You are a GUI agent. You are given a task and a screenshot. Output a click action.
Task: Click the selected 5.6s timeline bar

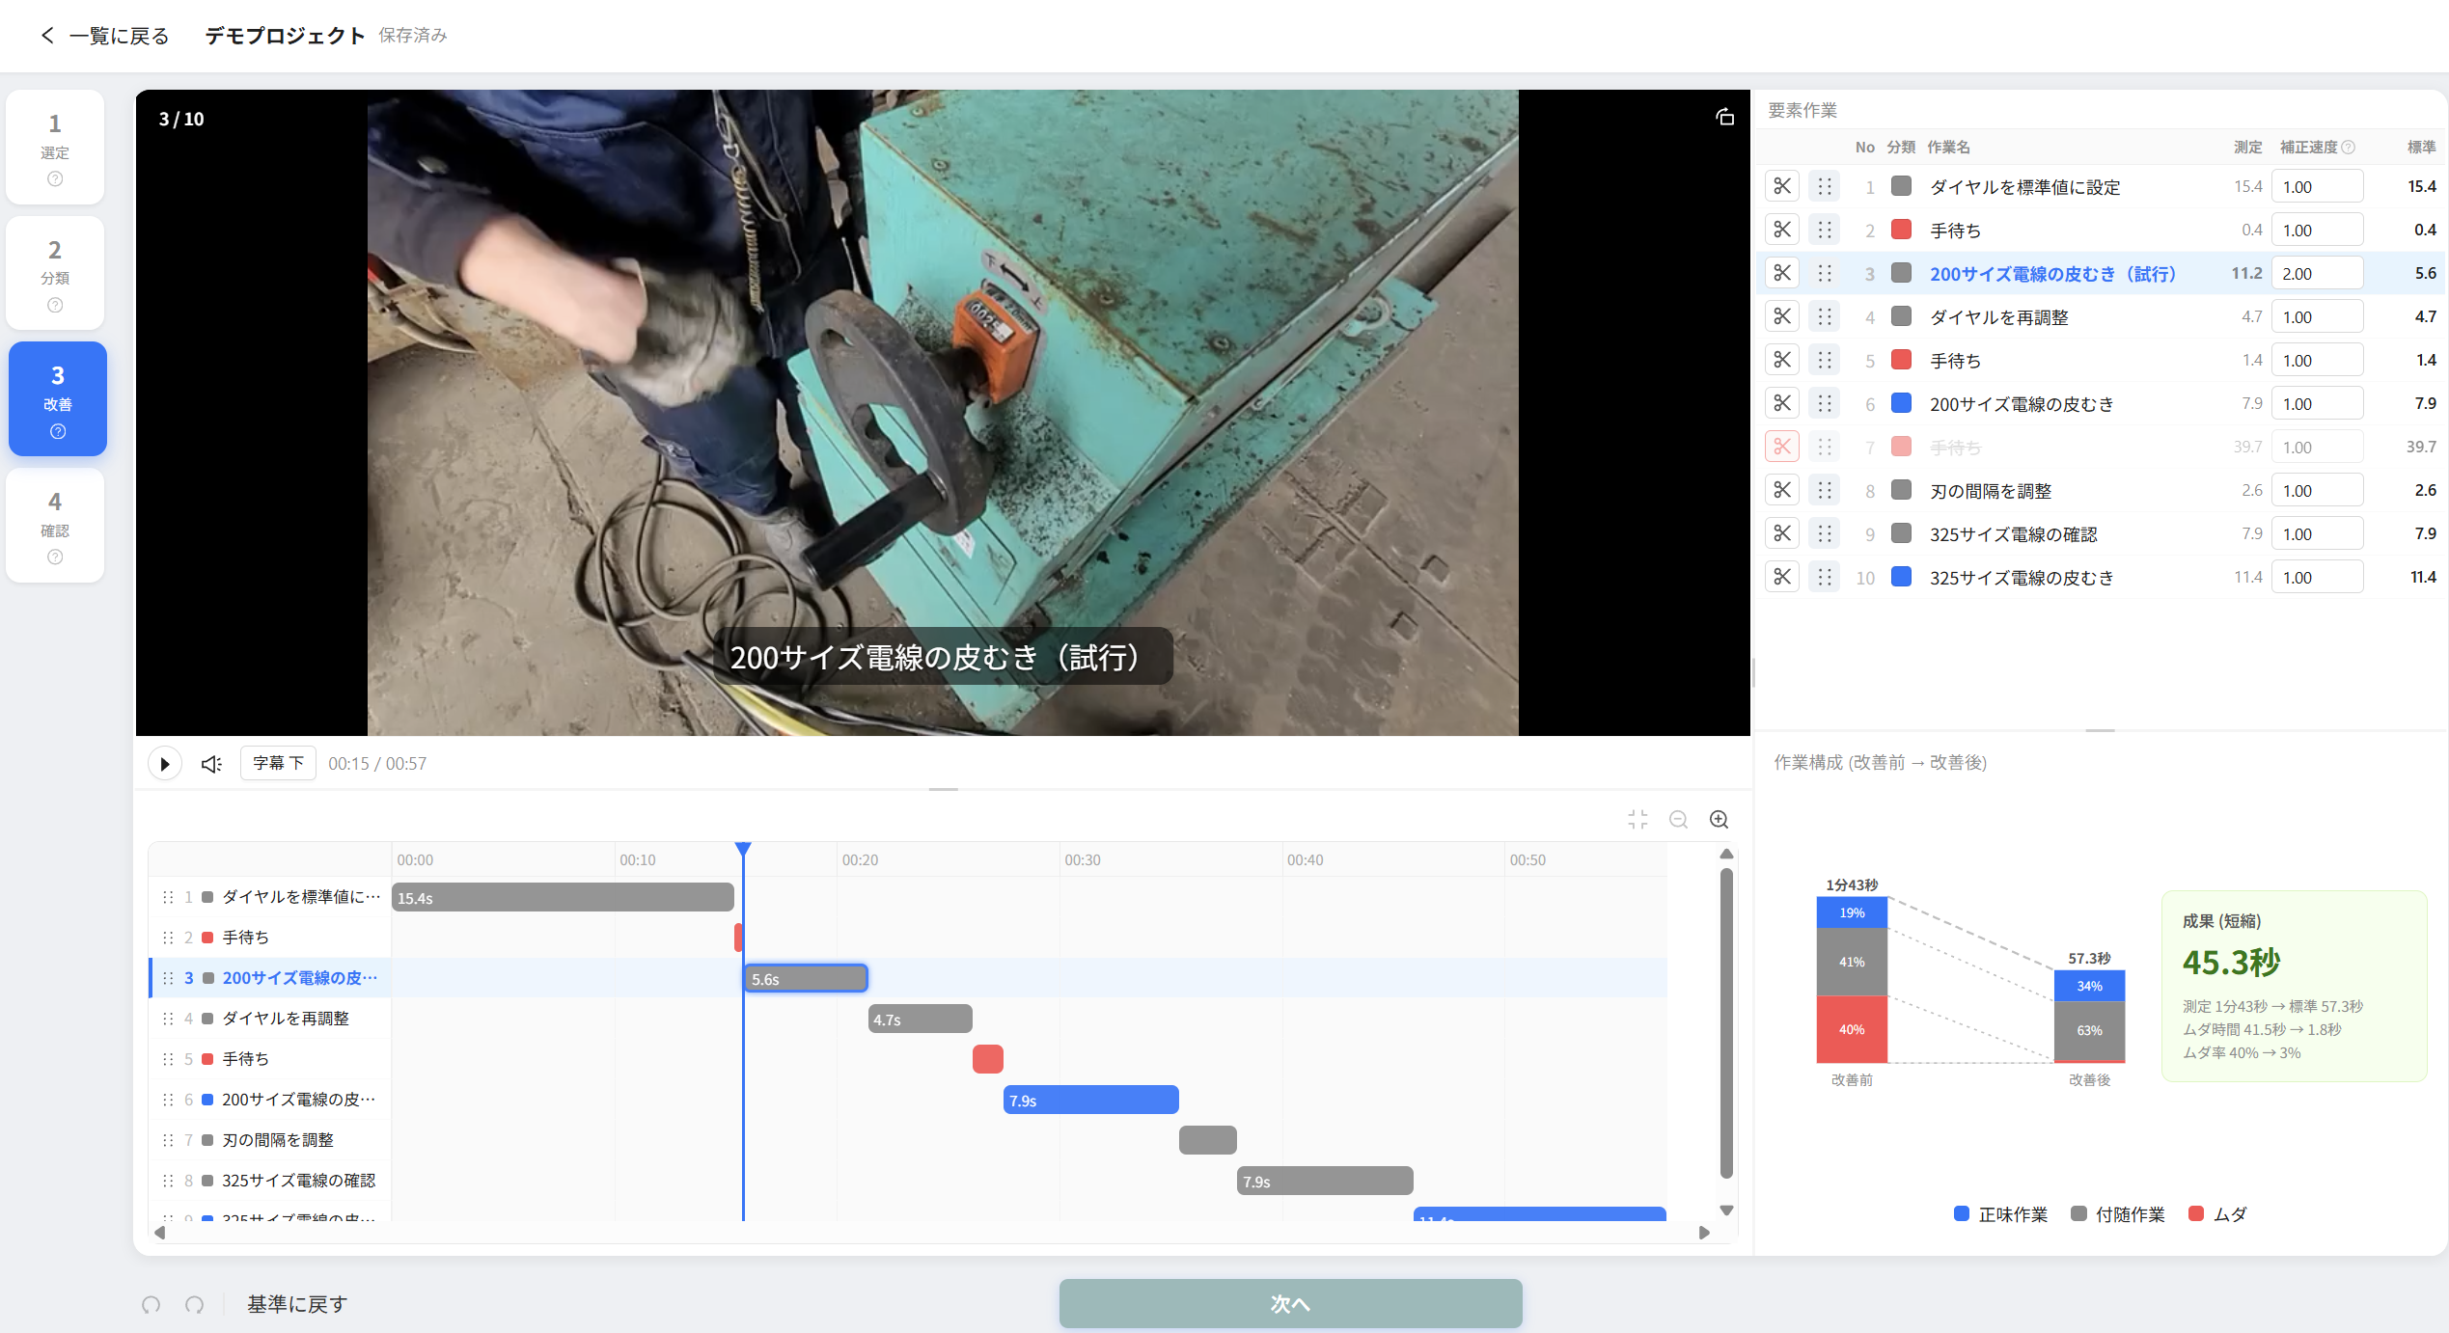[806, 978]
